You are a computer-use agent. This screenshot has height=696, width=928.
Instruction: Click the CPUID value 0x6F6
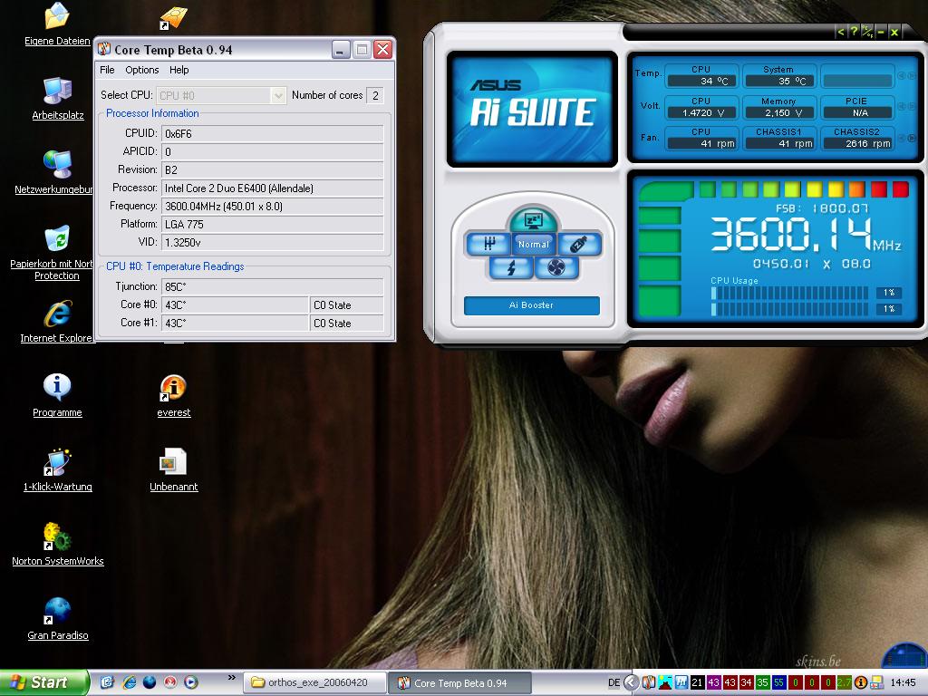(272, 134)
